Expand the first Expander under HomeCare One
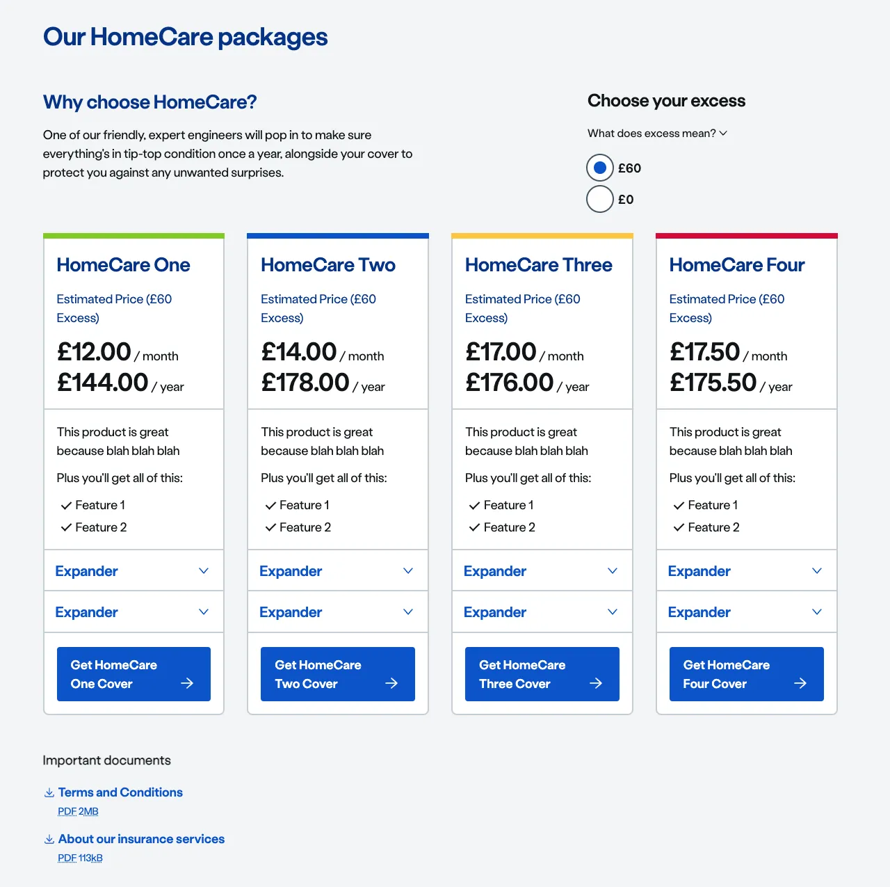890x887 pixels. point(133,570)
